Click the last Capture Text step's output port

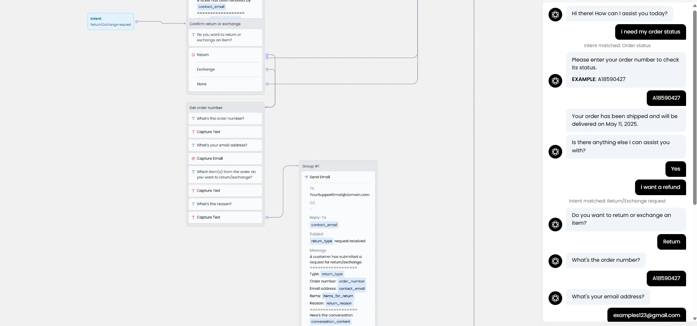coord(267,217)
